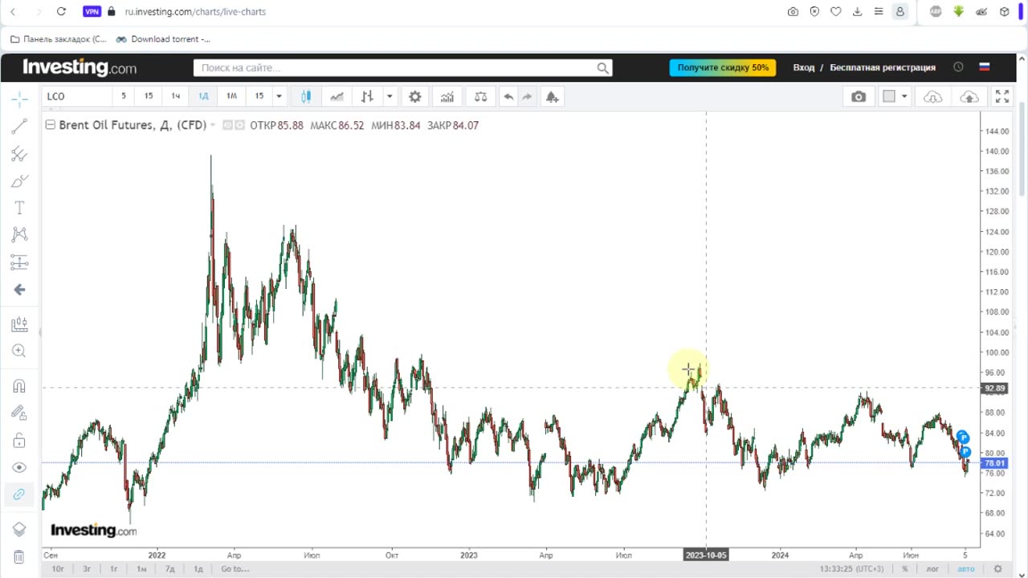This screenshot has height=578, width=1028.
Task: Click the back arrow in left toolbar
Action: [x=19, y=290]
